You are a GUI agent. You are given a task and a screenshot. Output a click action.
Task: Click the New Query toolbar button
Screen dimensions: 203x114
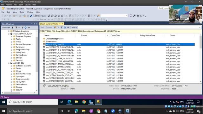point(40,16)
